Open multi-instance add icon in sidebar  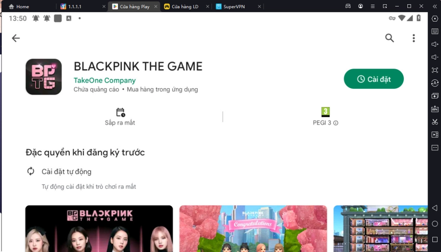point(435,96)
